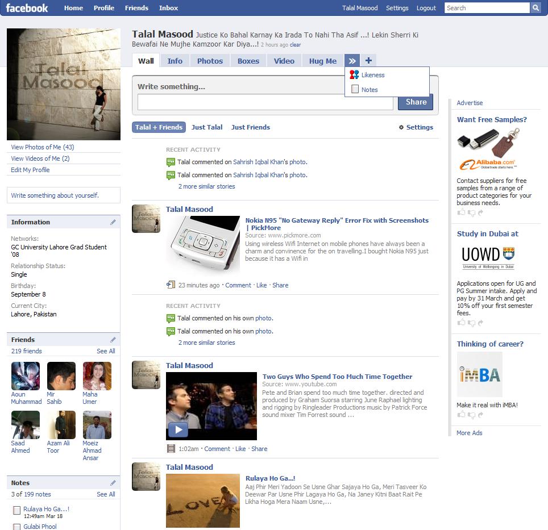The height and width of the screenshot is (530, 548).
Task: Open the Hug Me tab
Action: coord(323,61)
